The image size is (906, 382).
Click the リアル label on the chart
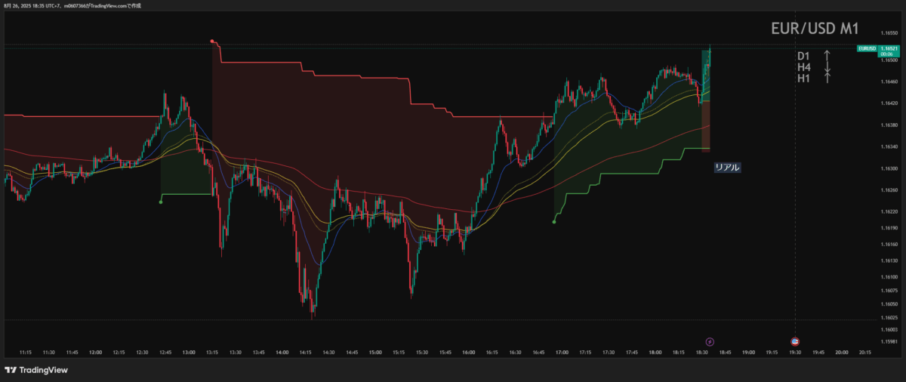point(727,168)
